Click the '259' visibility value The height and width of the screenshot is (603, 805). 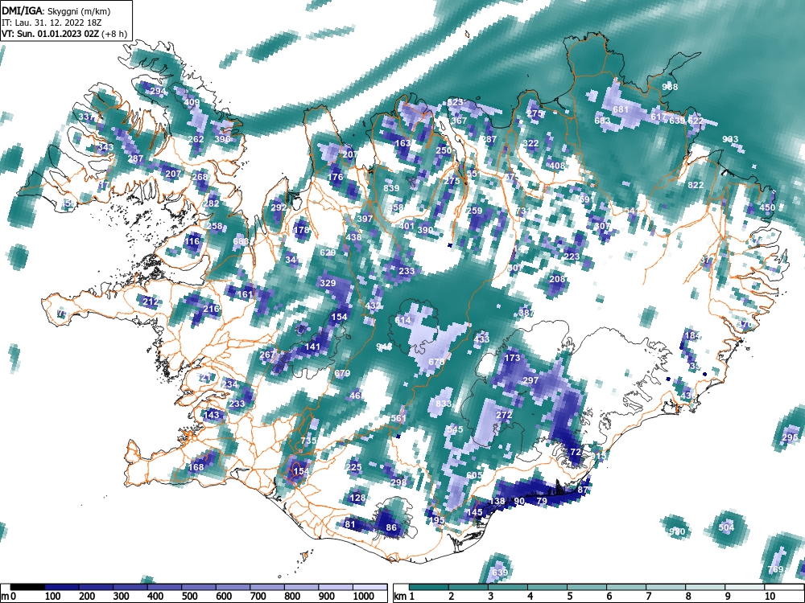click(474, 211)
